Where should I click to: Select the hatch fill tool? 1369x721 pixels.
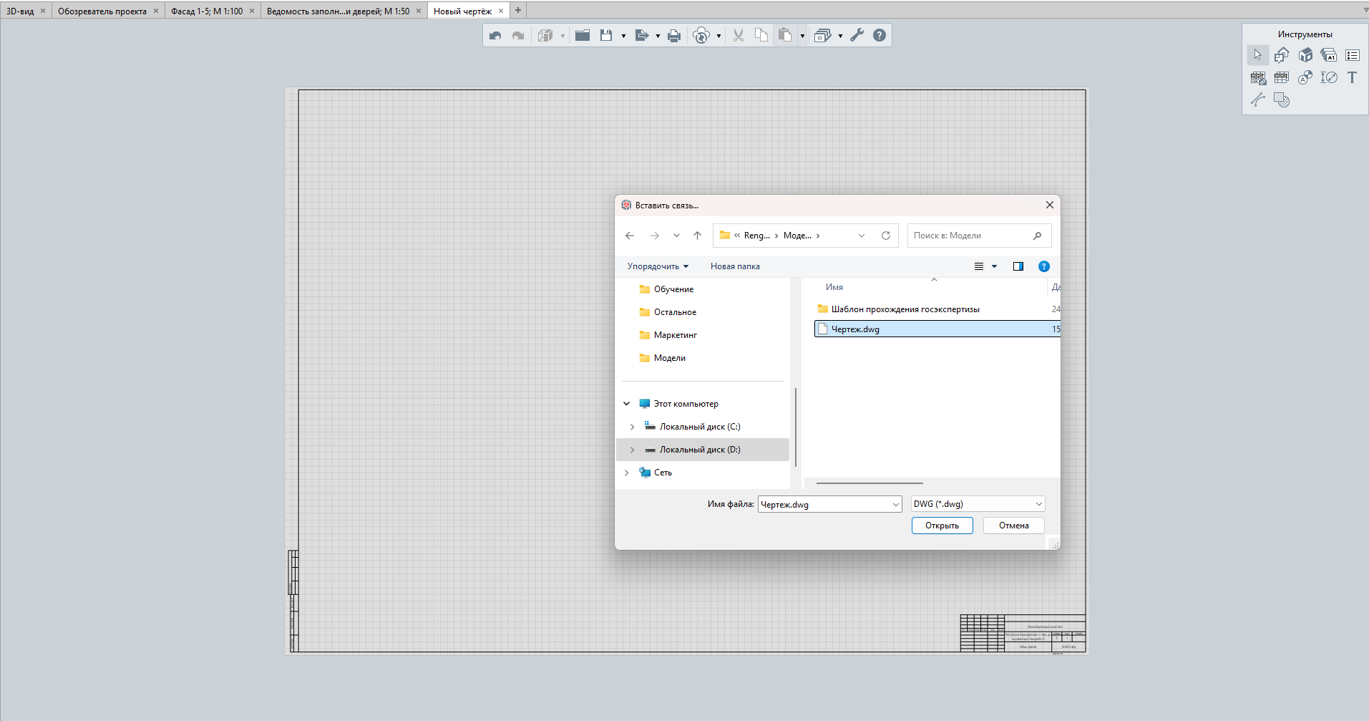point(1282,100)
